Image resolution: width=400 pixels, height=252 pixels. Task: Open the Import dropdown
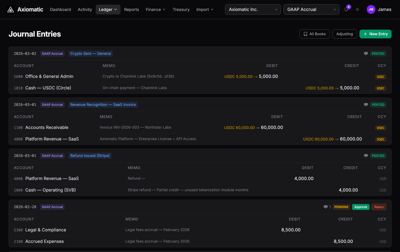(x=204, y=9)
